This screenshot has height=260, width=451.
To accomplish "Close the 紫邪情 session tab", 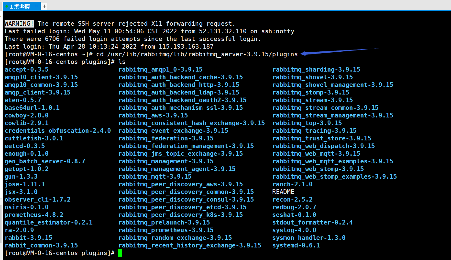I will pos(37,6).
